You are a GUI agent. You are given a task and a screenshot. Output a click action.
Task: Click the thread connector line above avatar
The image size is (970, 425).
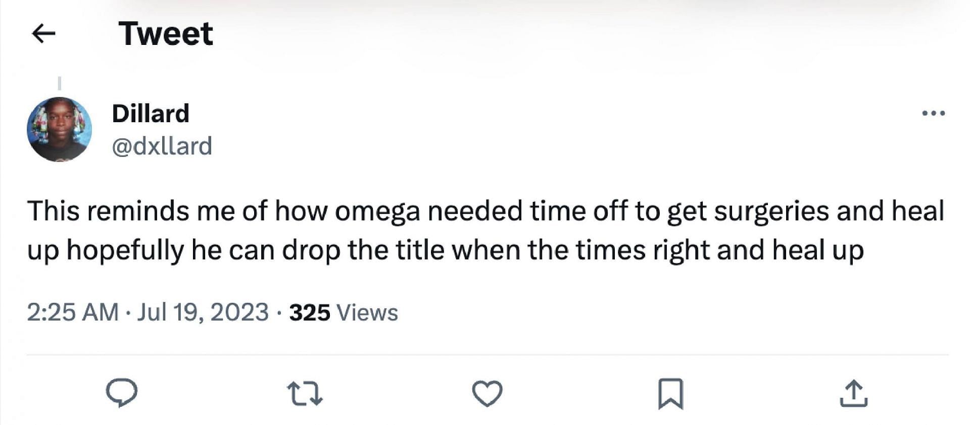coord(60,83)
